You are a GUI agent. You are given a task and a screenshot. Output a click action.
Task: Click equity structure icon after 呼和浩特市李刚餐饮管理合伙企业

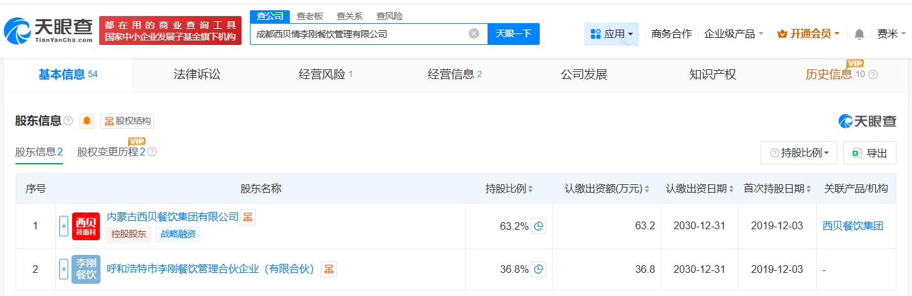tap(328, 269)
